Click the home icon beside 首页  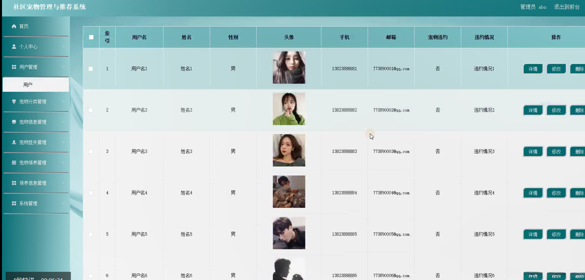tap(14, 26)
